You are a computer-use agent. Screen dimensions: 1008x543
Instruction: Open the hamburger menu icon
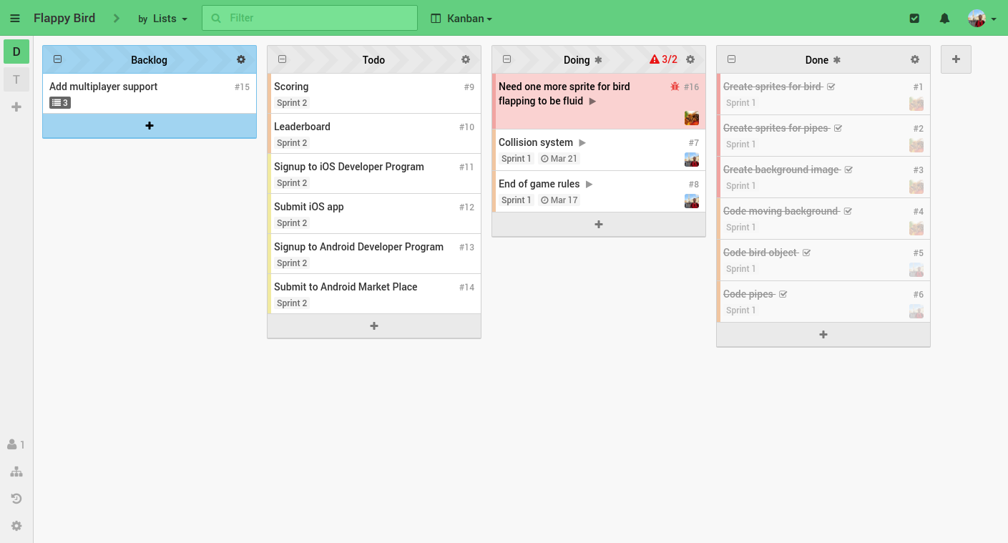[15, 19]
